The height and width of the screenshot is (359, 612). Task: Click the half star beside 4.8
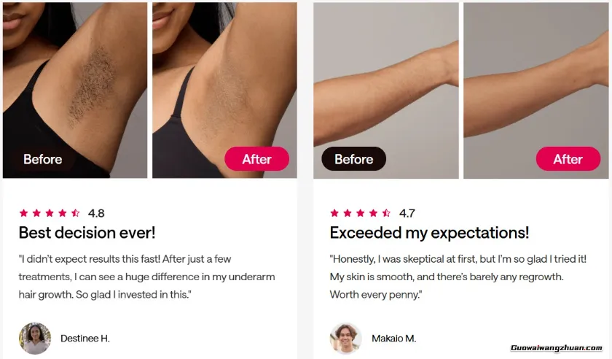coord(75,213)
